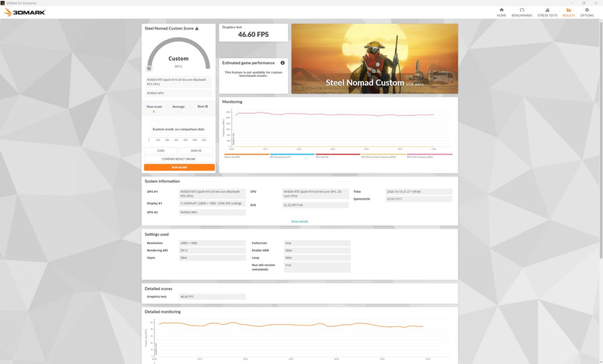Click the SystemInfo version value
This screenshot has height=364, width=603.
pyautogui.click(x=419, y=199)
